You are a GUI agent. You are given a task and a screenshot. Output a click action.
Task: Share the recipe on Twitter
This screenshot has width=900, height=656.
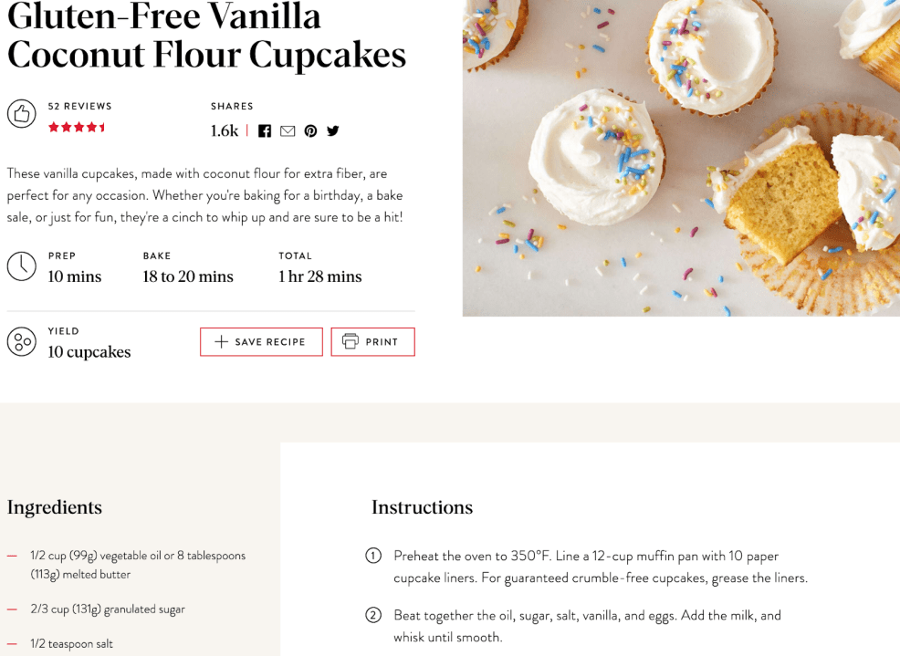point(333,131)
